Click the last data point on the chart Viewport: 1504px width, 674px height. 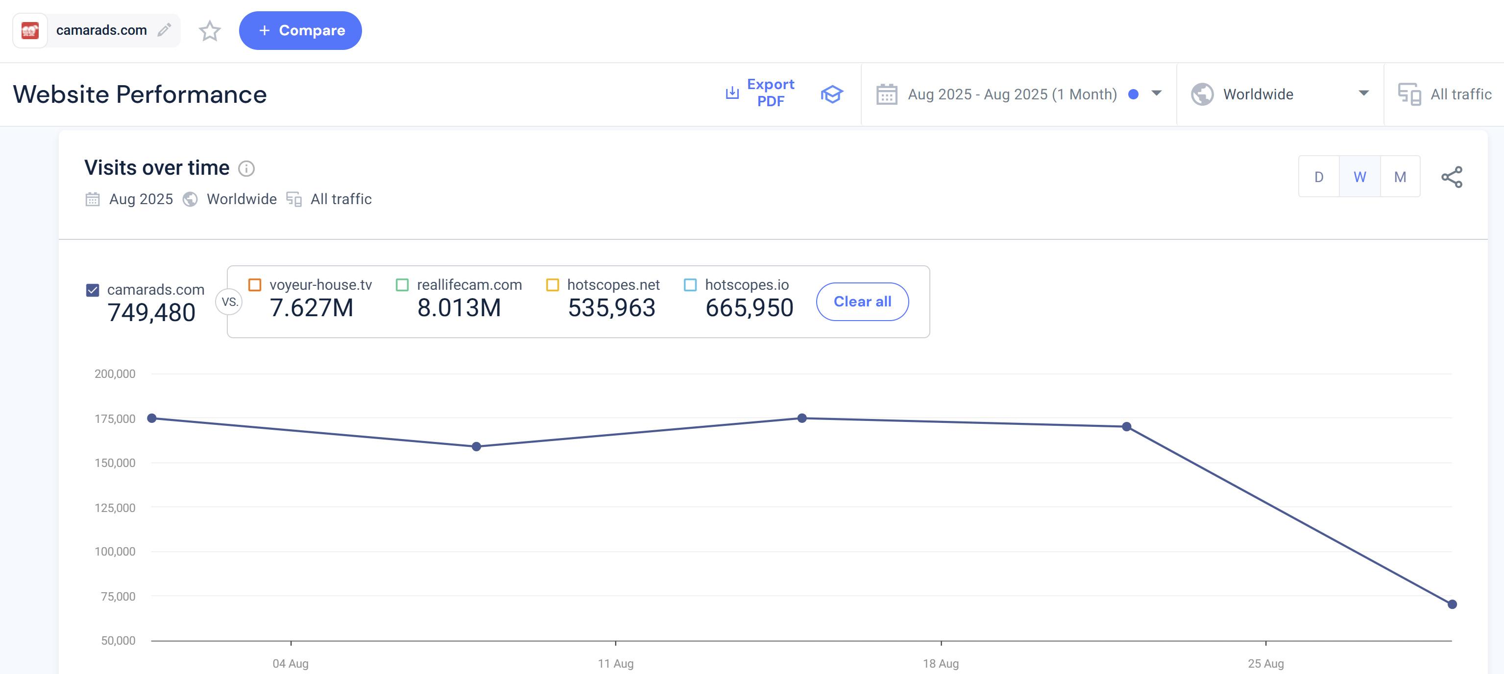coord(1452,604)
